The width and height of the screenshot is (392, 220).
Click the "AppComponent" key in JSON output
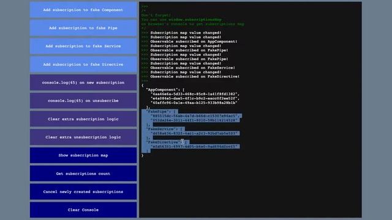(x=162, y=90)
